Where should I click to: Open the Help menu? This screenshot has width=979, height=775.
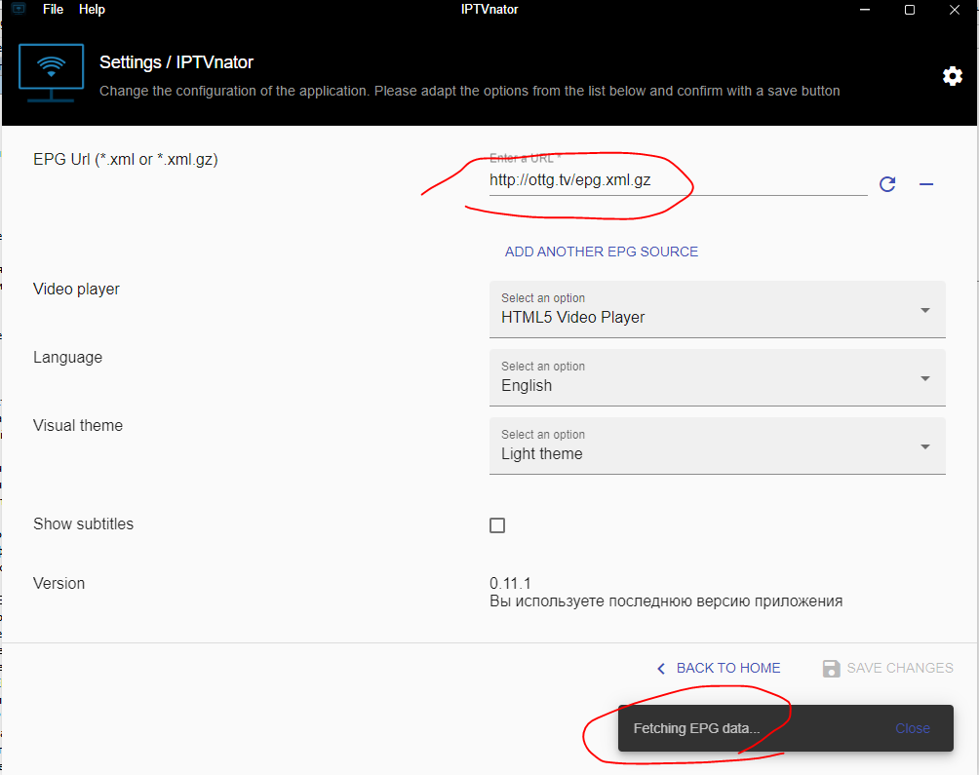(92, 10)
